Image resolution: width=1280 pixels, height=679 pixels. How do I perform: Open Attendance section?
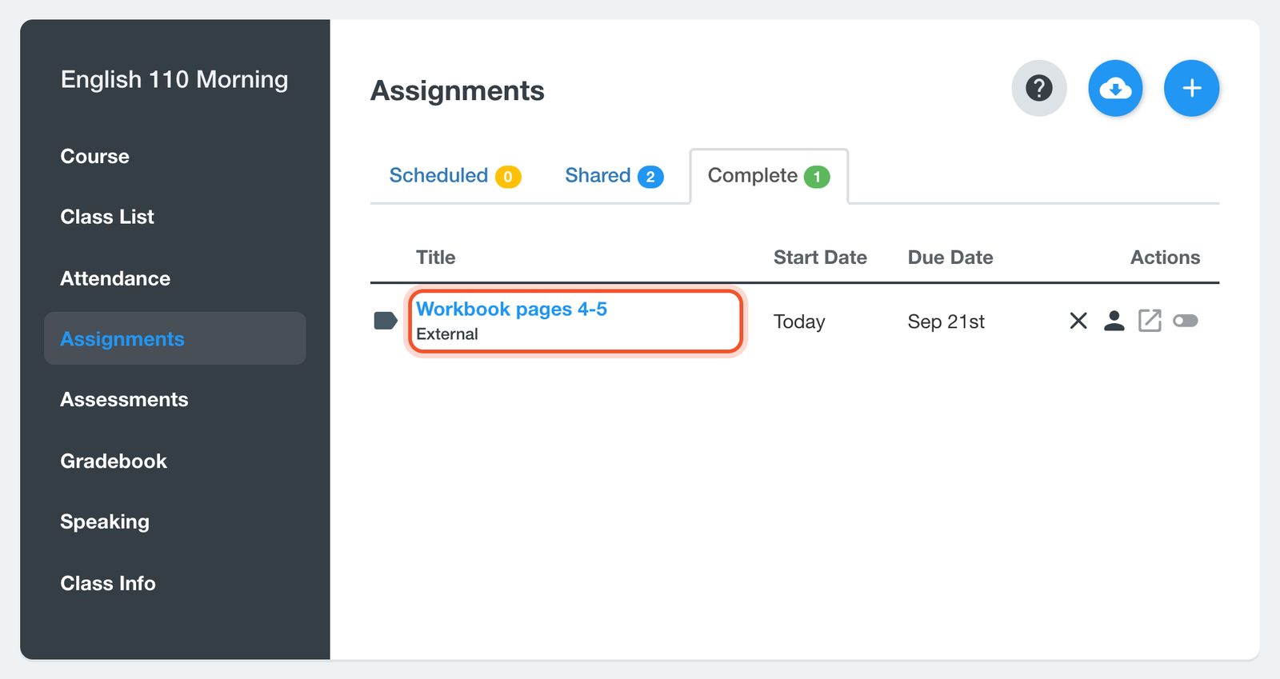115,278
